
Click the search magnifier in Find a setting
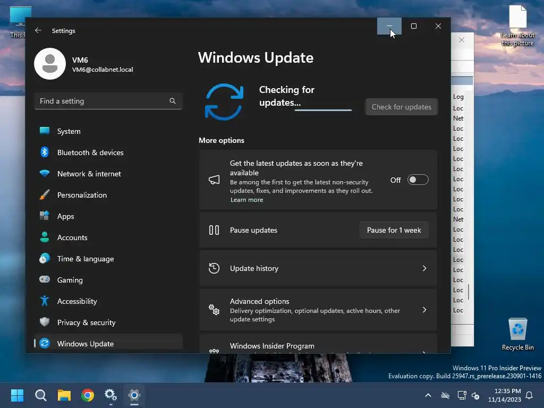click(x=173, y=101)
